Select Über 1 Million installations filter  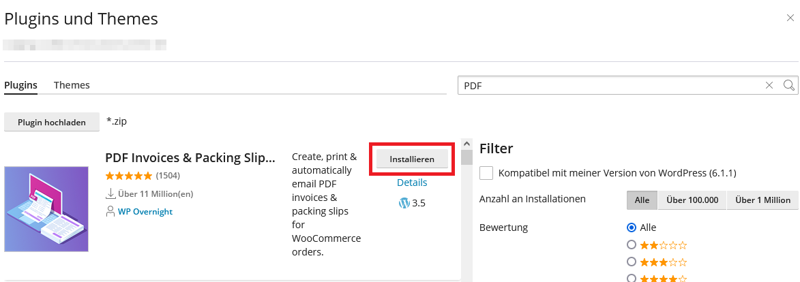[762, 200]
